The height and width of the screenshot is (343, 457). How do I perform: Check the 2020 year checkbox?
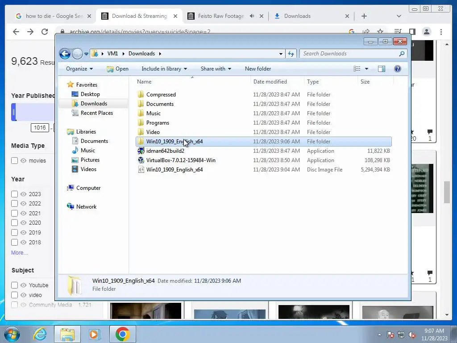[14, 223]
